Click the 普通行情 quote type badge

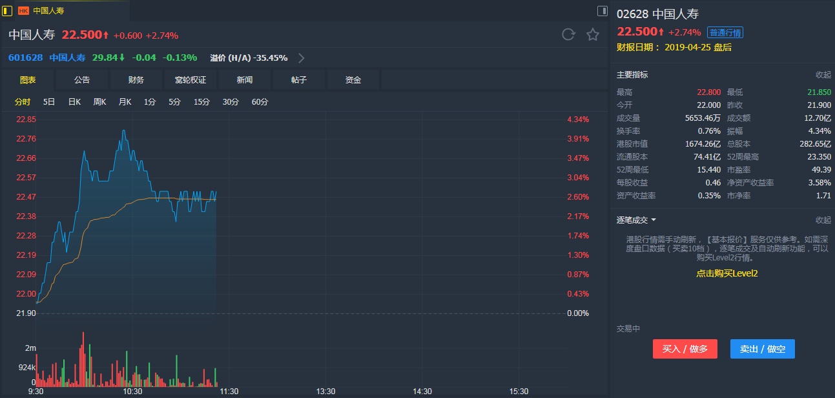point(725,32)
